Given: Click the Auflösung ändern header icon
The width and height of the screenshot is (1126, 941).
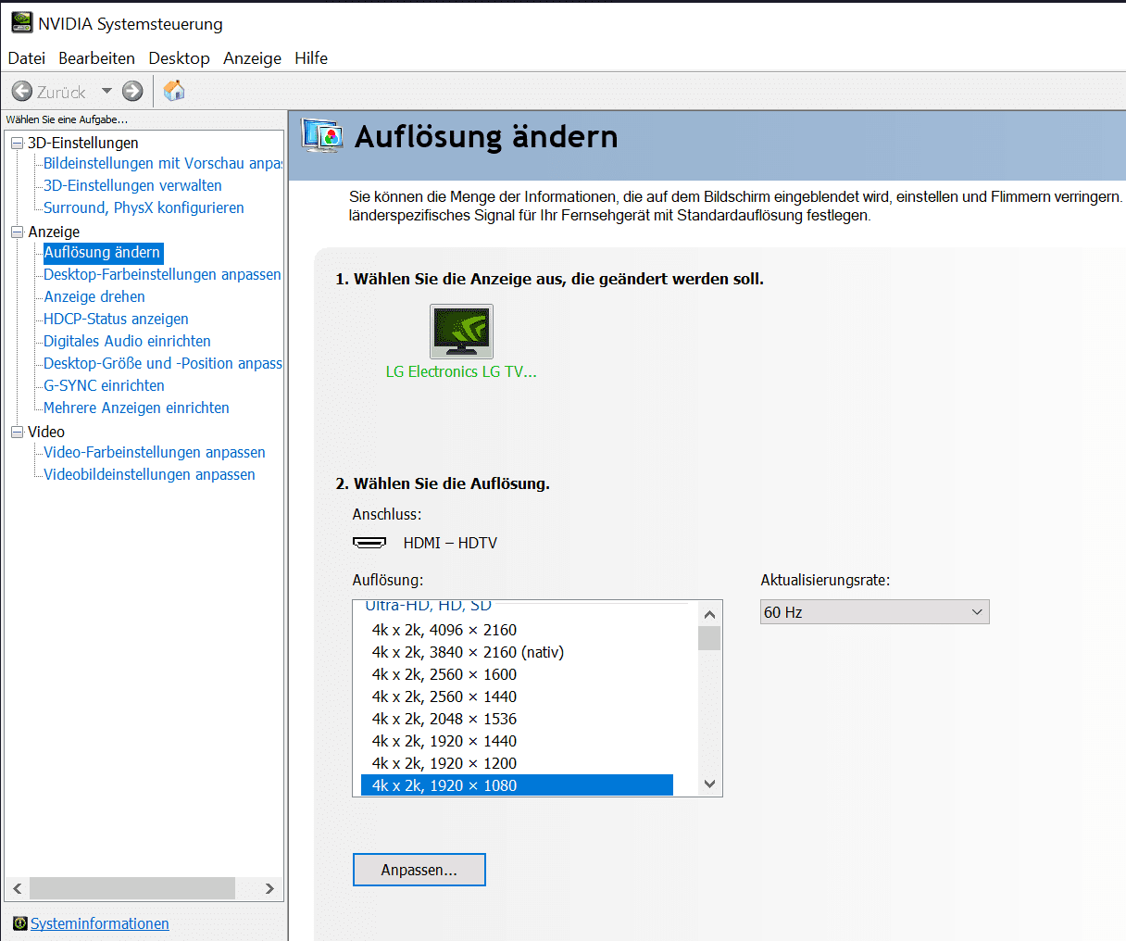Looking at the screenshot, I should (323, 136).
